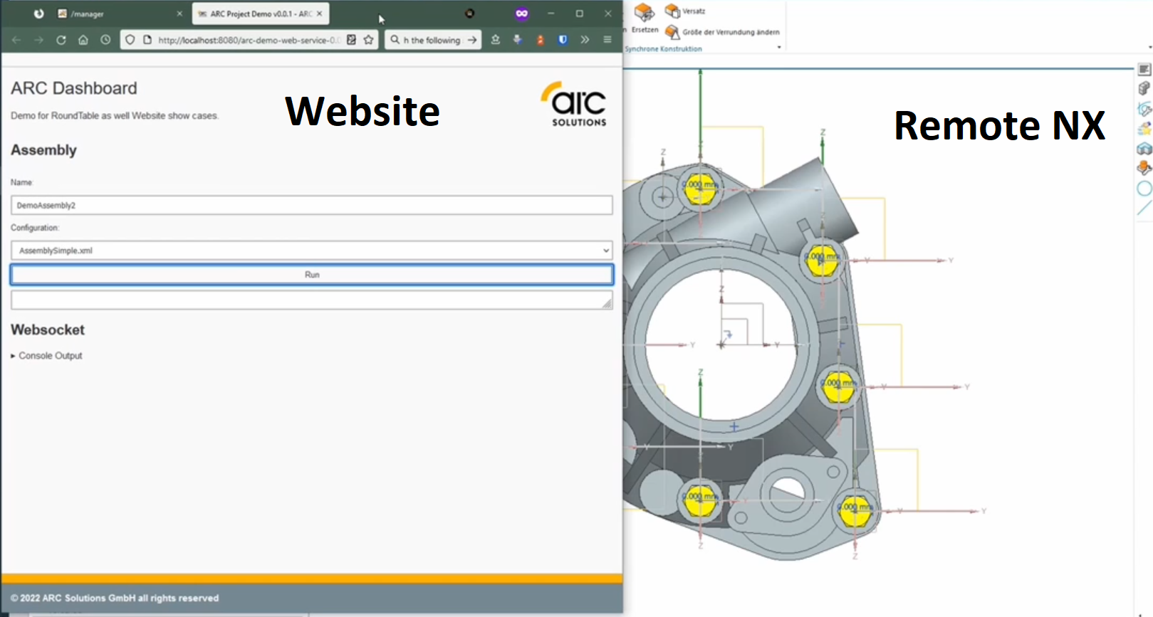Viewport: 1153px width, 617px height.
Task: Click Größe der Verrundung ändern in NX
Action: [x=722, y=32]
